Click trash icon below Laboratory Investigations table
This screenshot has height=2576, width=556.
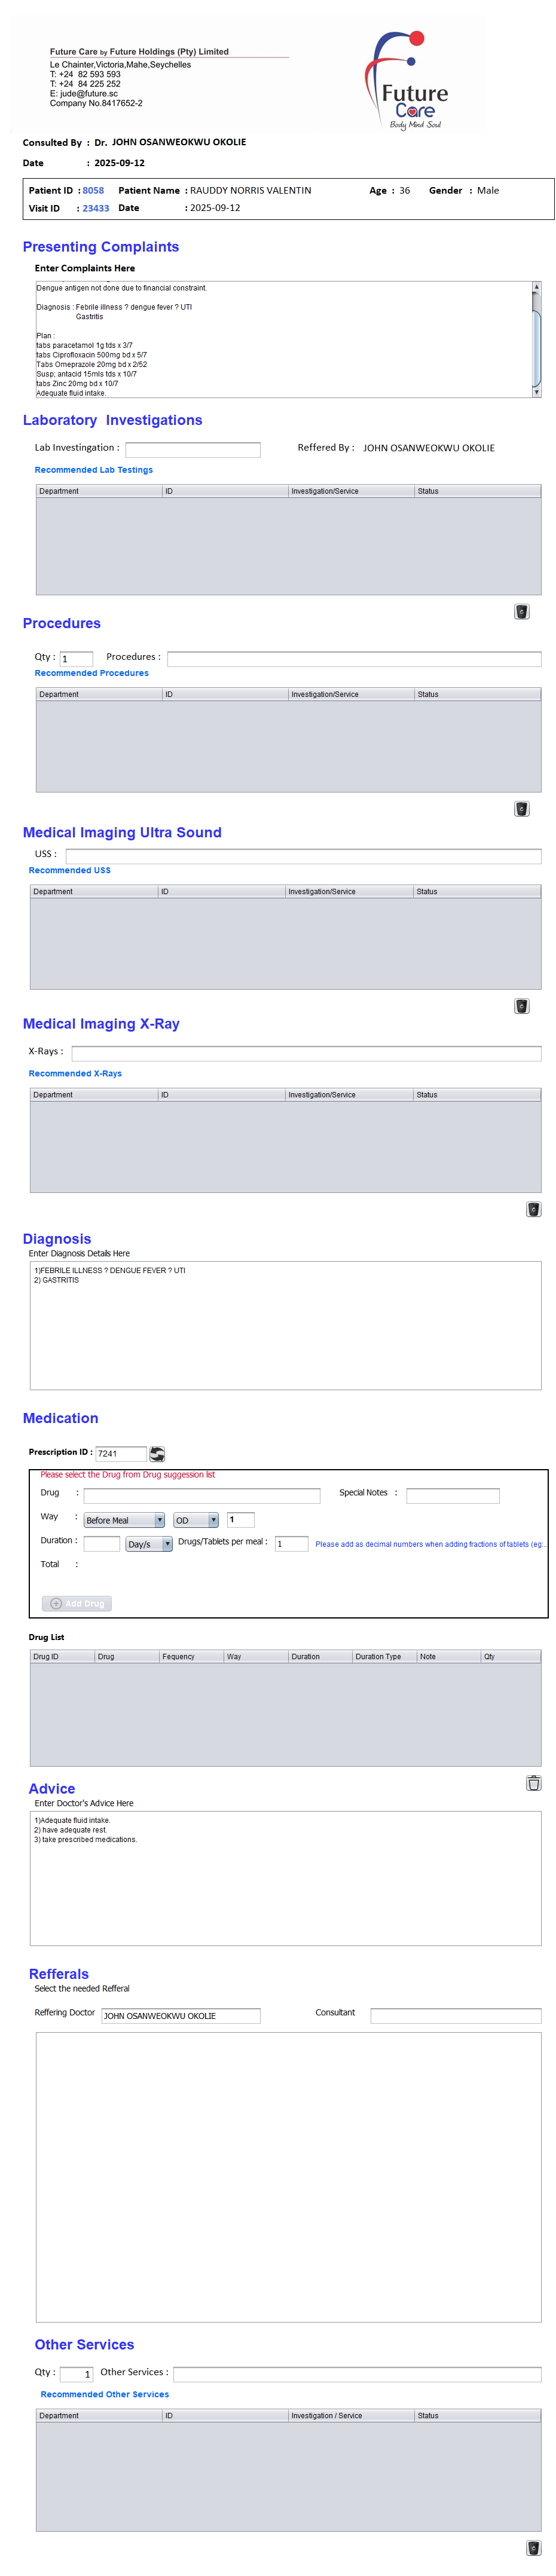(x=521, y=611)
